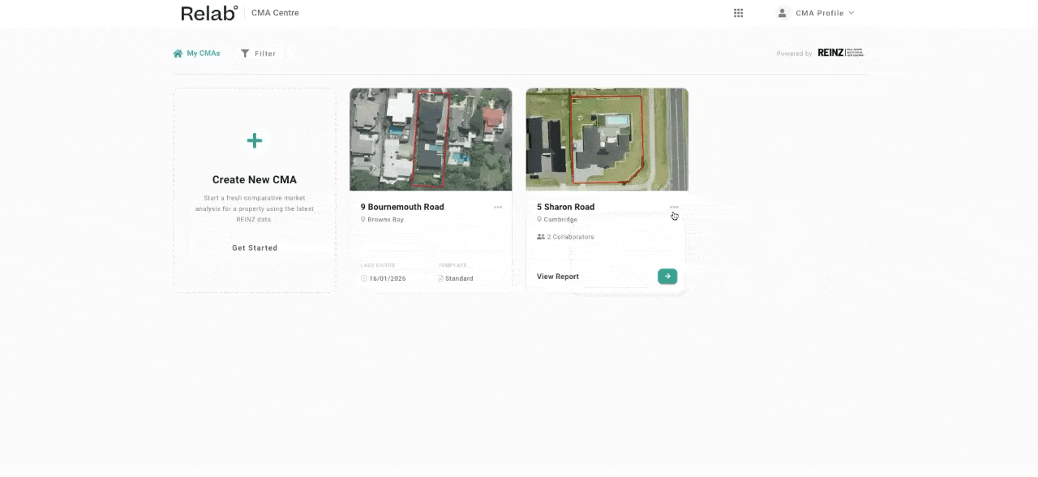This screenshot has height=477, width=1038.
Task: Click the 9 Bournemouth Road title
Action: pyautogui.click(x=402, y=207)
